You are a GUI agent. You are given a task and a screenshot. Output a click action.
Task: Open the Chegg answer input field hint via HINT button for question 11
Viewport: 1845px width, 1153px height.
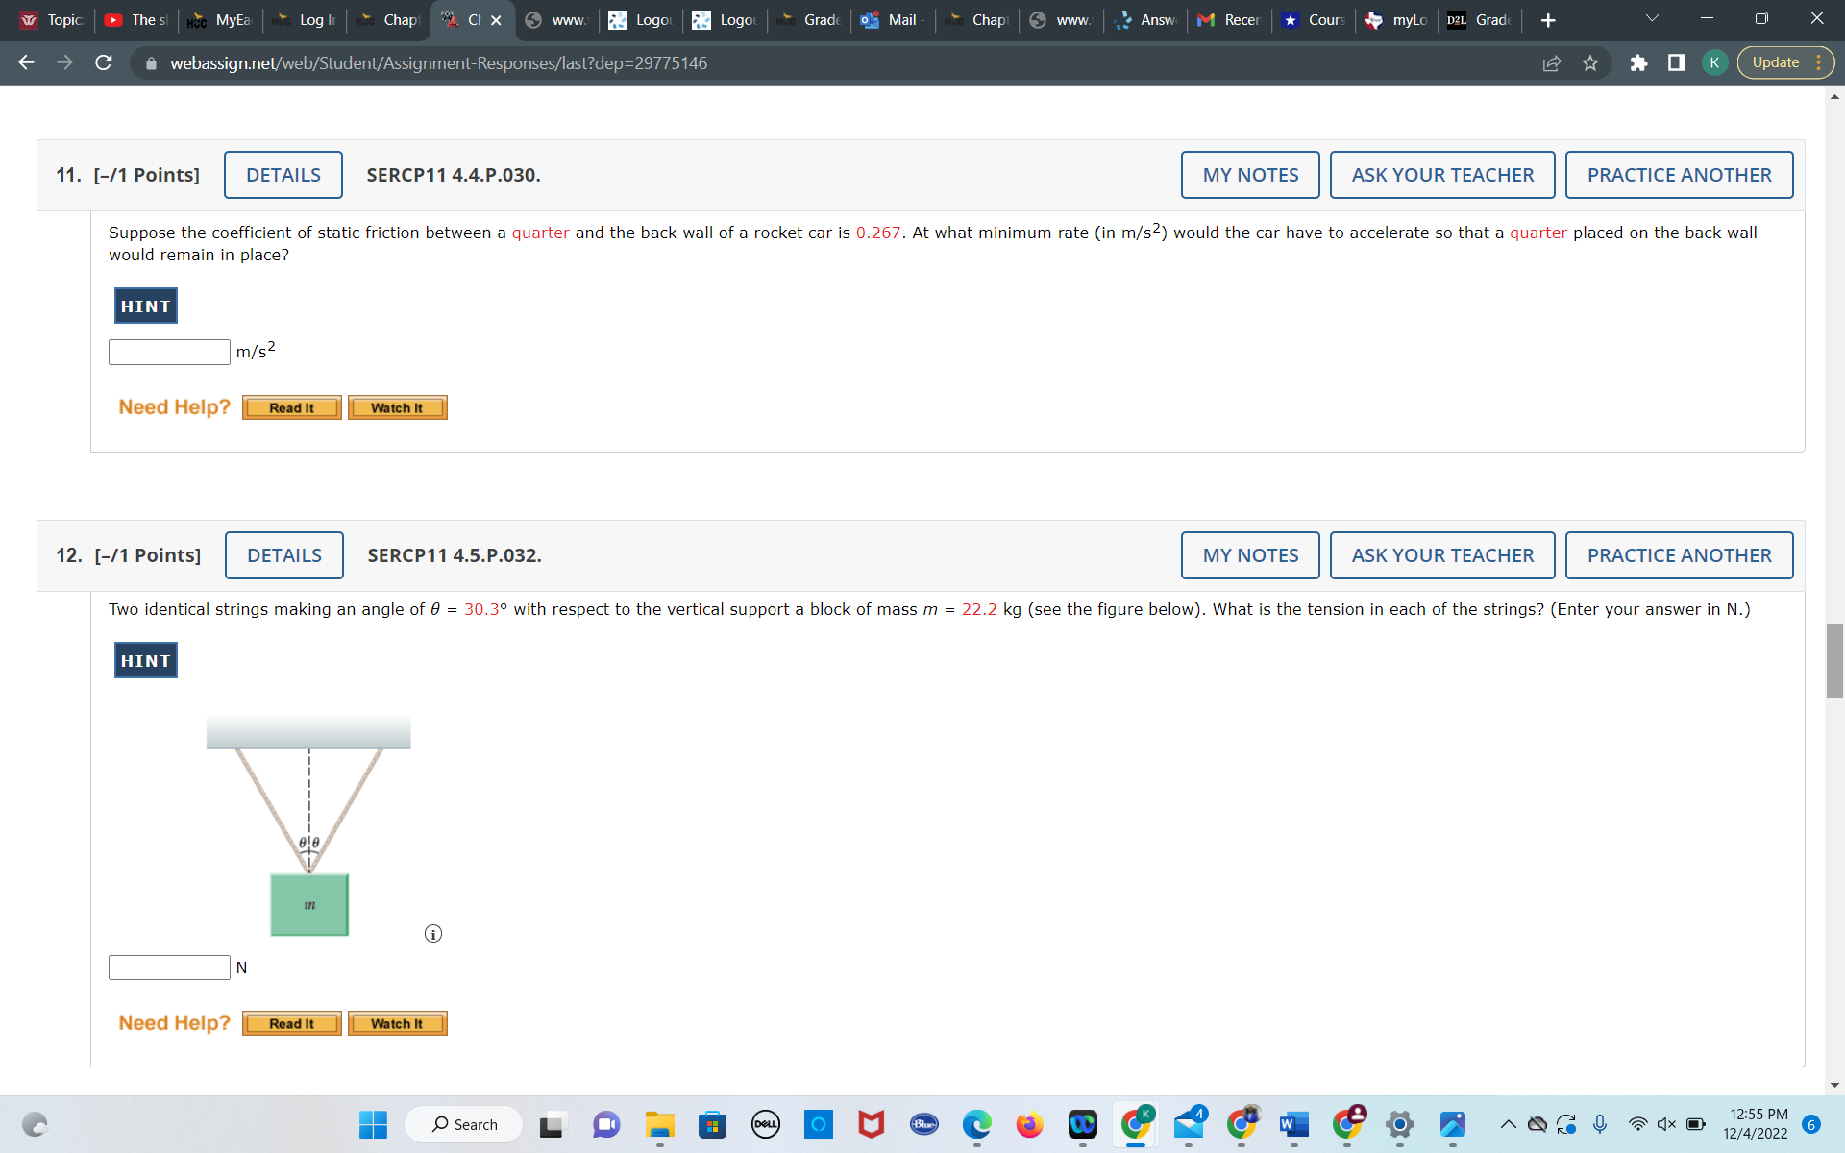click(145, 306)
